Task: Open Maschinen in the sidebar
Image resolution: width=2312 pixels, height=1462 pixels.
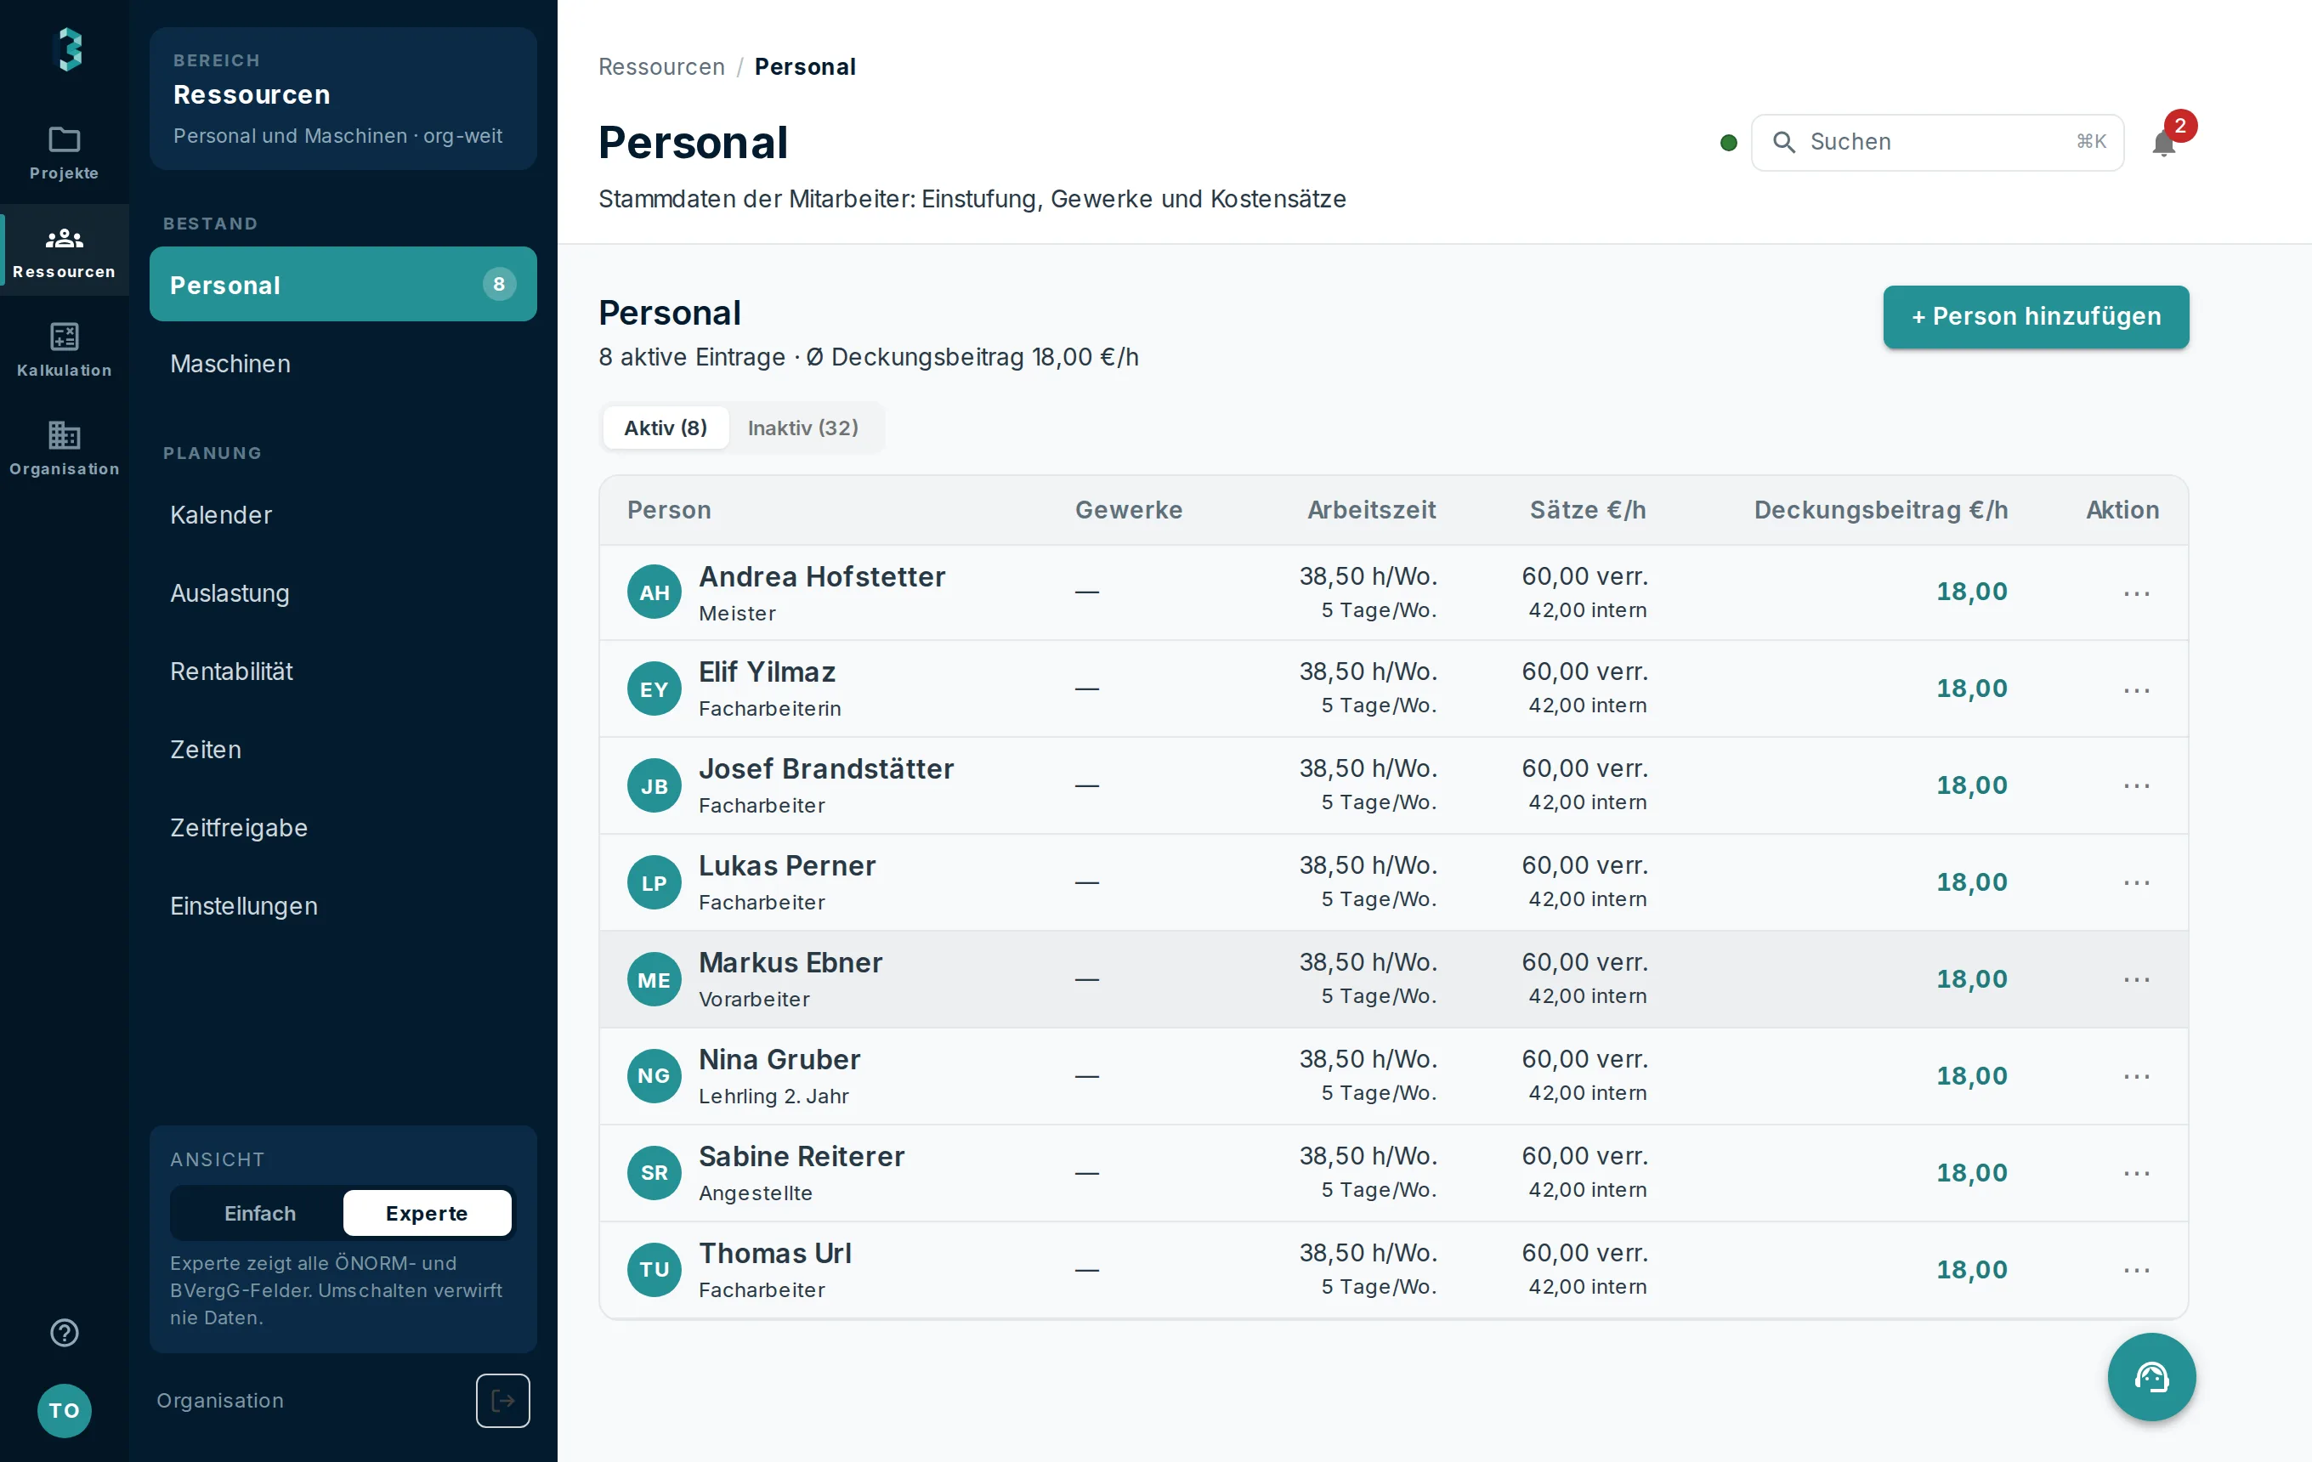Action: (343, 364)
